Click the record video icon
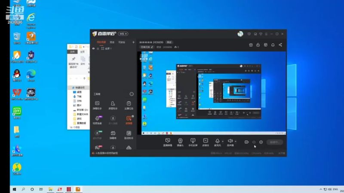Image resolution: width=344 pixels, height=193 pixels. 246,142
